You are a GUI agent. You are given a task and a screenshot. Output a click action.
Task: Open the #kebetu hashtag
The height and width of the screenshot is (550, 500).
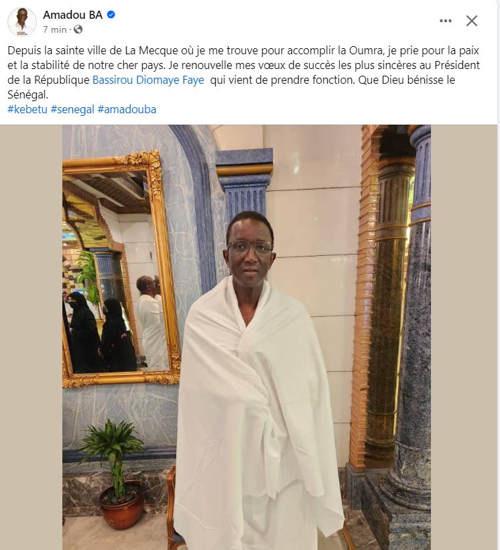pos(27,109)
